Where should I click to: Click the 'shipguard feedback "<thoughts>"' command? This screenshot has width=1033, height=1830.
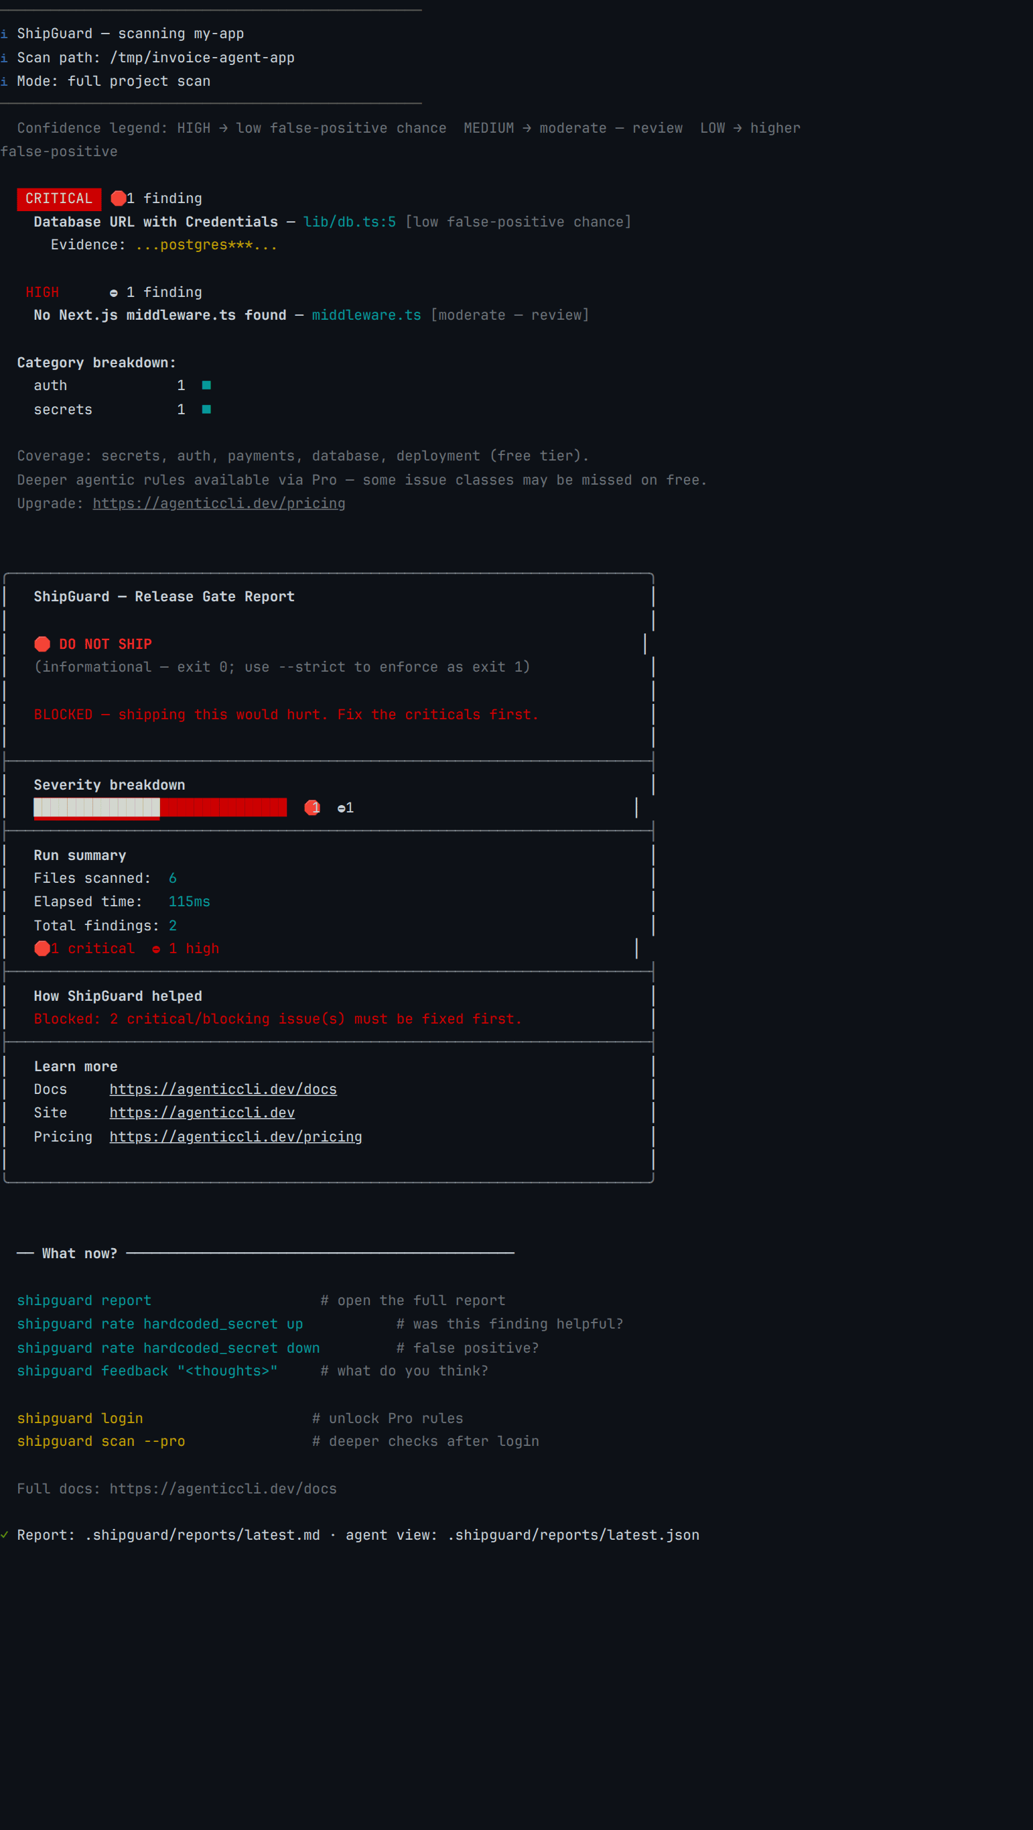[x=147, y=1370]
